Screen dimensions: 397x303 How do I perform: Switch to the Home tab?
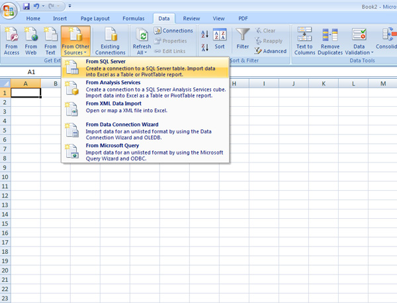tap(33, 19)
